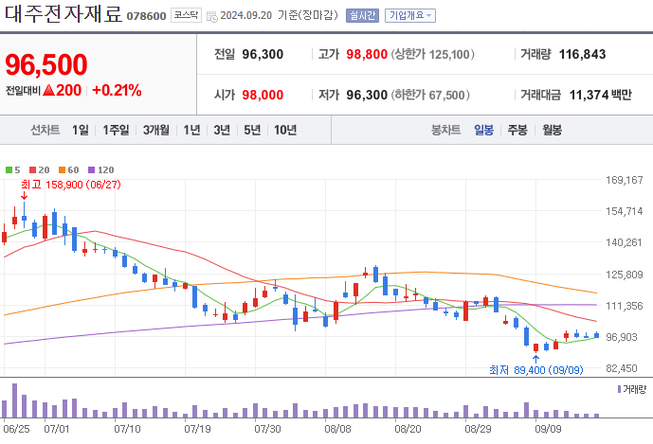Click the 07/19 date axis label
The width and height of the screenshot is (653, 444).
(x=197, y=429)
